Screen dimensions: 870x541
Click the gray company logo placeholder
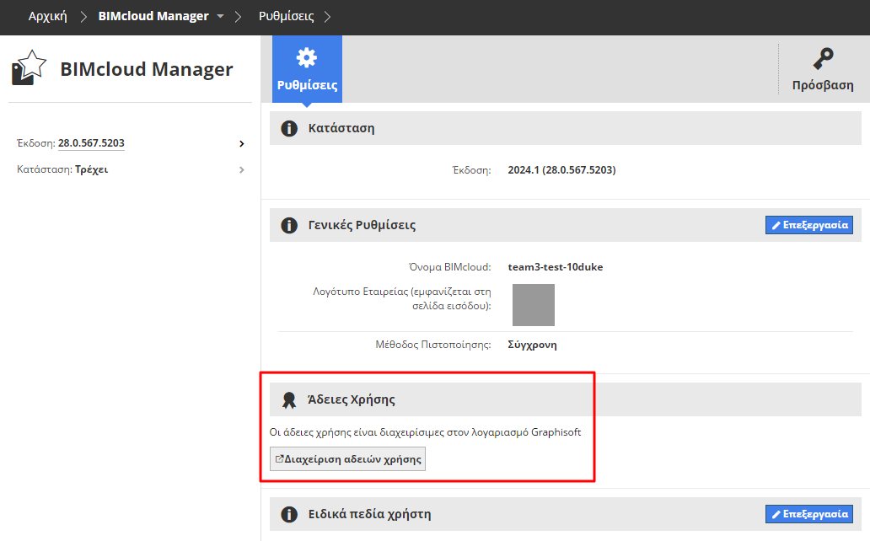[x=534, y=305]
